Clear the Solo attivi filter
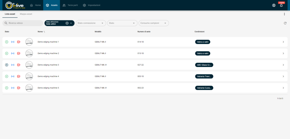The width and height of the screenshot is (290, 139). pyautogui.click(x=67, y=23)
